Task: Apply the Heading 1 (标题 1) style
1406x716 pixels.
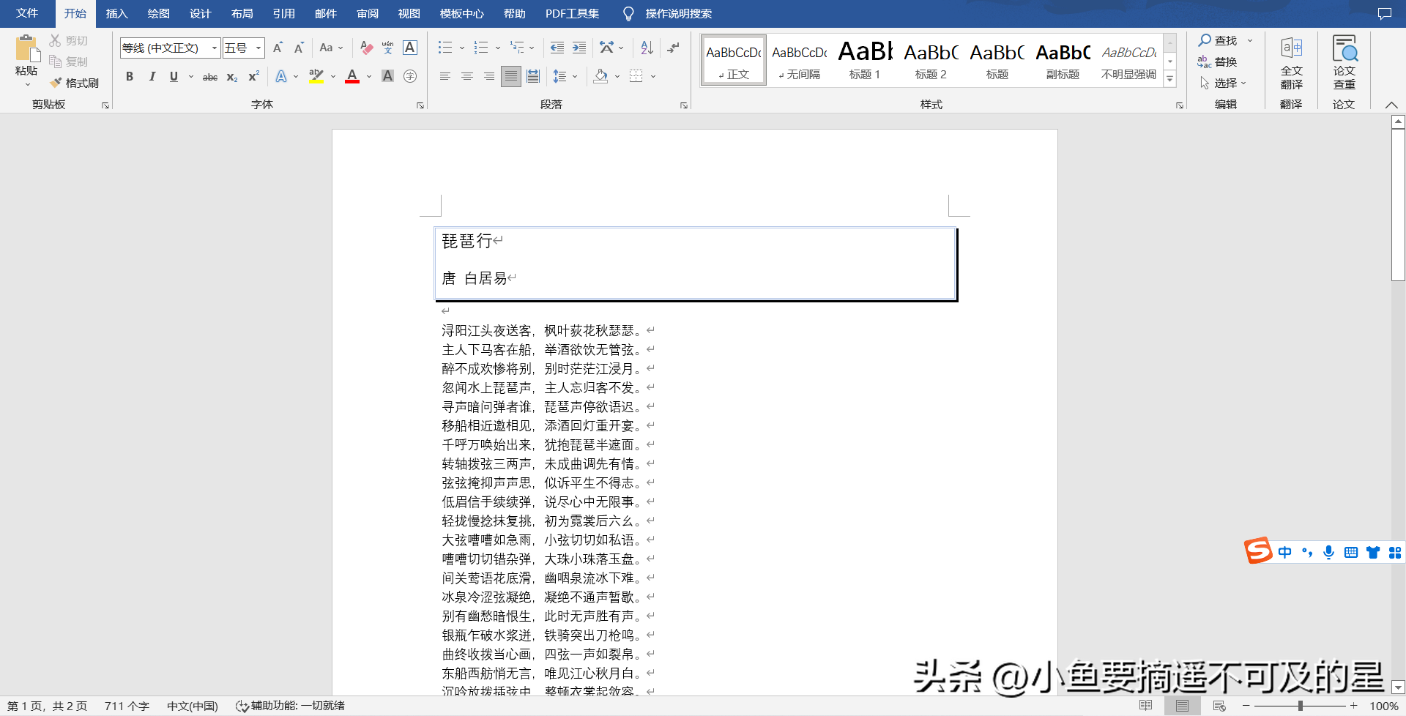Action: (x=865, y=60)
